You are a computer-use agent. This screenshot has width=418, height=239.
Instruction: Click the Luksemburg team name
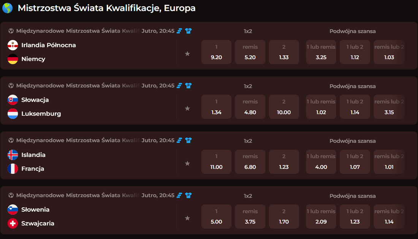(41, 114)
